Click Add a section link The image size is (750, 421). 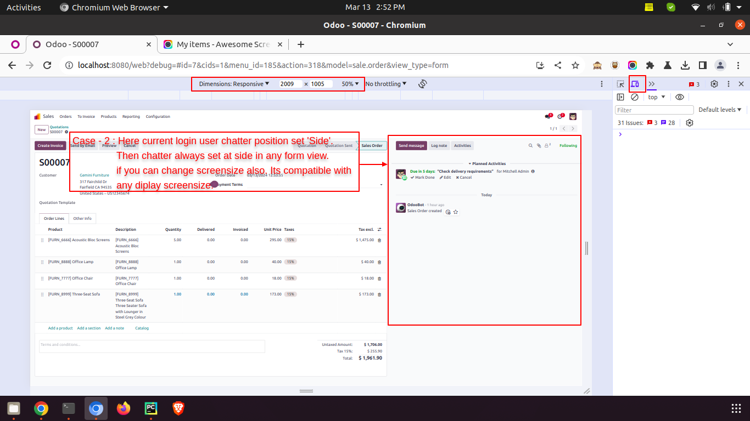[x=89, y=328]
